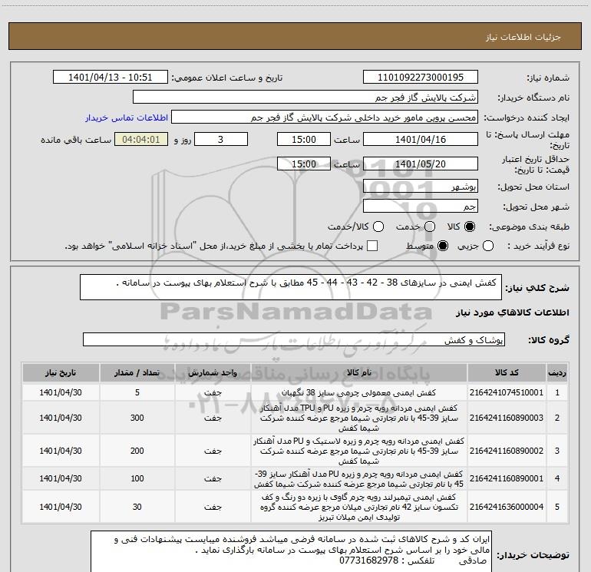Click the تعداد / مقدار column header

137,372
